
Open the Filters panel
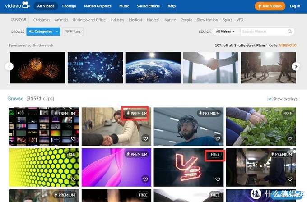[73, 32]
